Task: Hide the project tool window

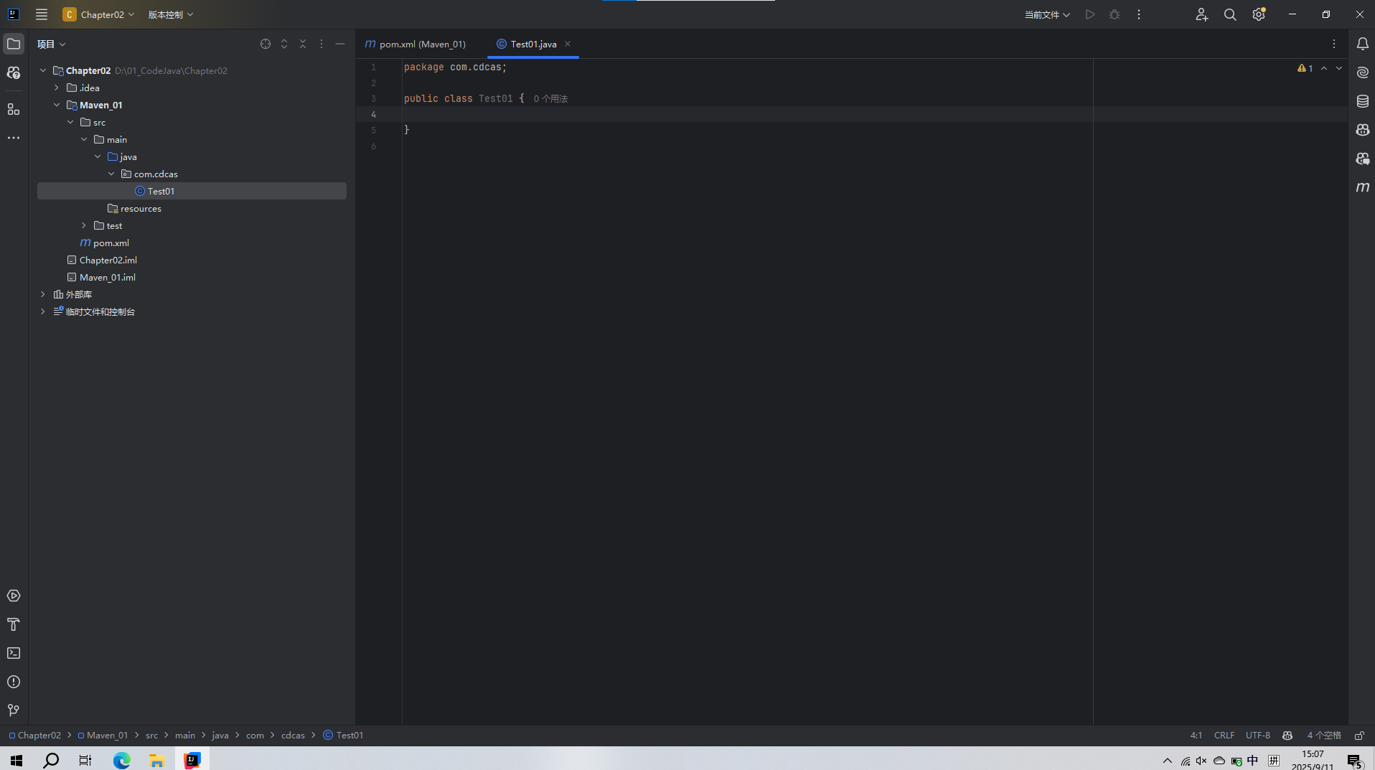Action: pyautogui.click(x=340, y=44)
